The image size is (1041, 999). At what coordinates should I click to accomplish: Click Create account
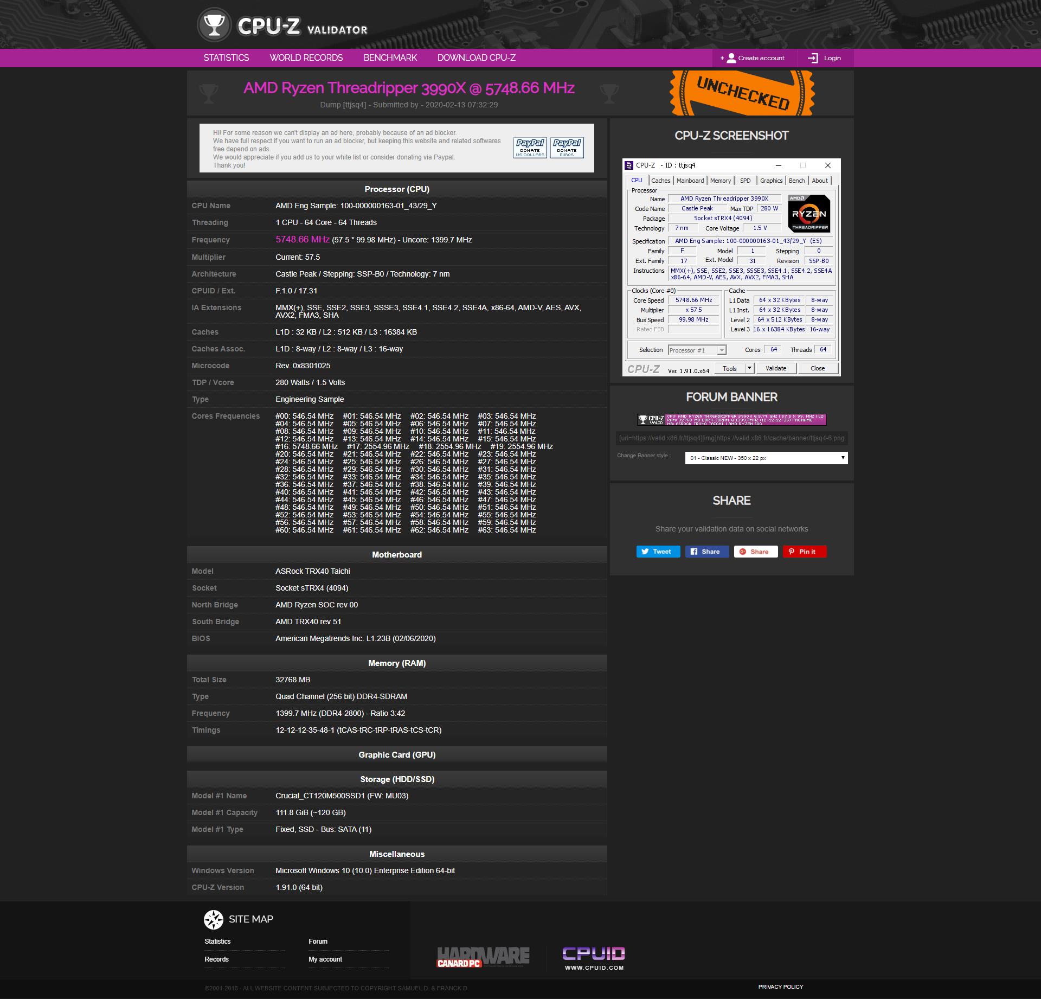[x=755, y=58]
